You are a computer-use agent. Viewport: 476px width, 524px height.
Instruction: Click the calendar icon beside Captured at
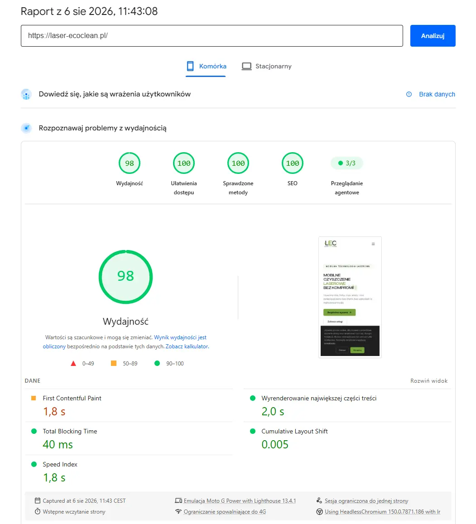point(38,500)
